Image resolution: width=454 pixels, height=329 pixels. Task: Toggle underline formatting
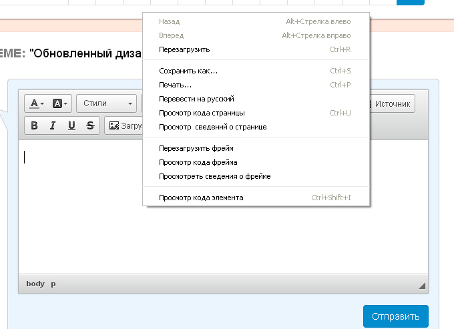pyautogui.click(x=71, y=125)
